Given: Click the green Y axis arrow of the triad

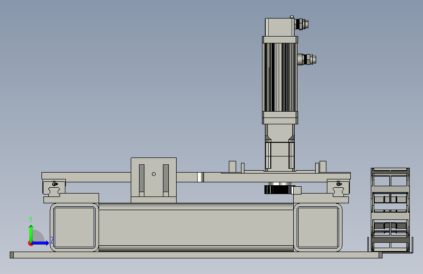Looking at the screenshot, I should point(31,233).
